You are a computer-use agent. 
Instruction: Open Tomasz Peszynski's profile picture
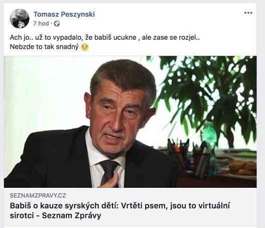click(20, 19)
